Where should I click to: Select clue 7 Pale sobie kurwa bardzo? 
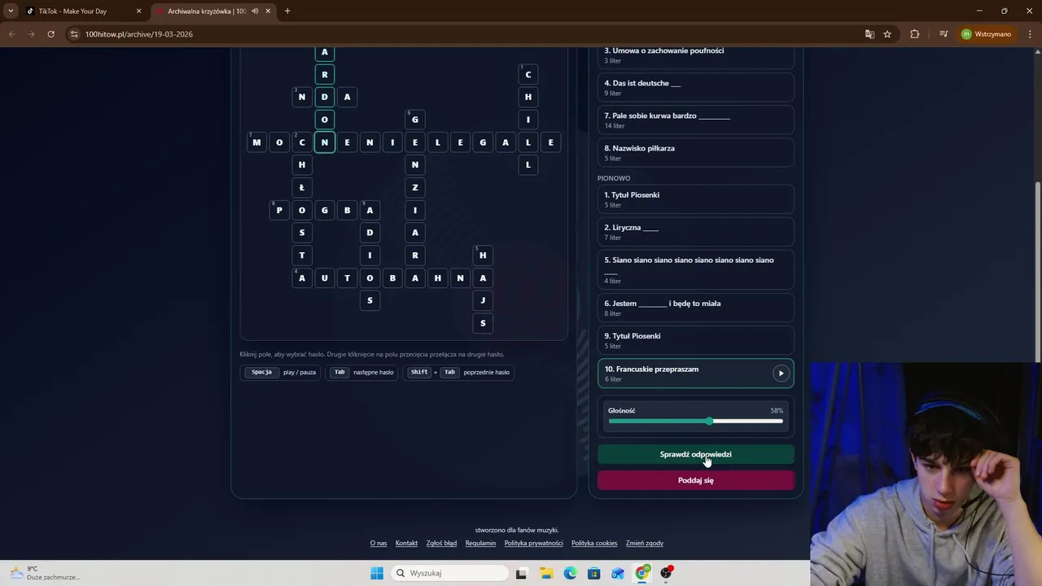click(695, 120)
